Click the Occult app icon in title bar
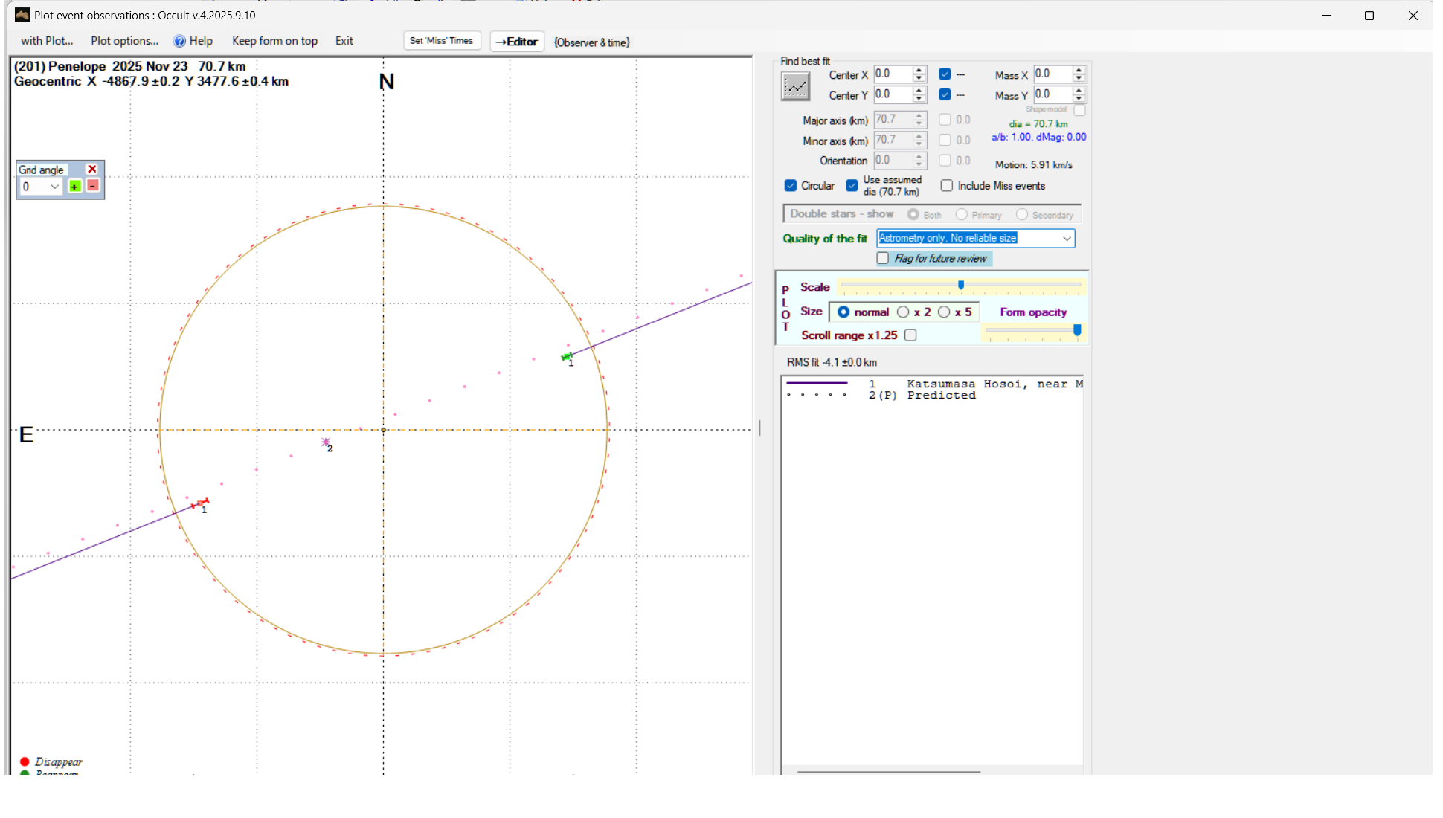Screen dimensions: 1443x818 [x=22, y=15]
